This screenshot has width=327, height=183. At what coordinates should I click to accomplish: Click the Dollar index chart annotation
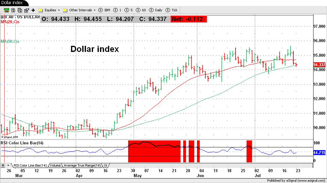[95, 49]
